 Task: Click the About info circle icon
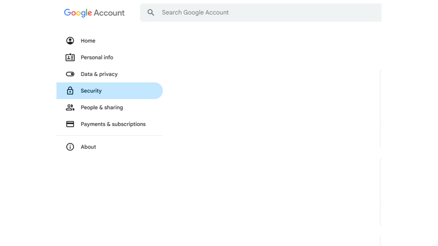pyautogui.click(x=70, y=147)
